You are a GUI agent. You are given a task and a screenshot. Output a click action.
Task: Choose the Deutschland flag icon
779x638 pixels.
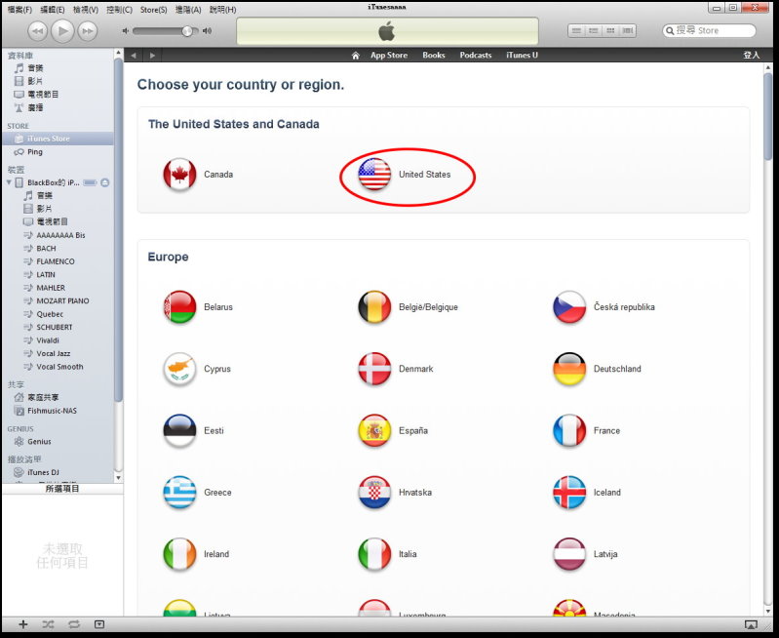tap(569, 369)
